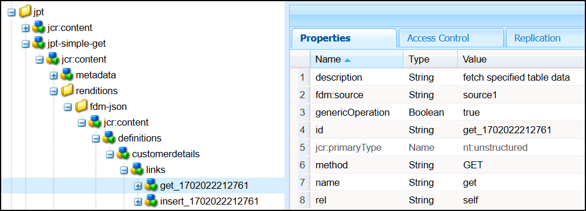Click node icon beside top-level jcr:content
This screenshot has height=211, width=586.
click(x=39, y=27)
